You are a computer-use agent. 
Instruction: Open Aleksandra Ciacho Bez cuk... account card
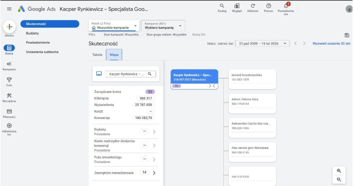point(252,128)
